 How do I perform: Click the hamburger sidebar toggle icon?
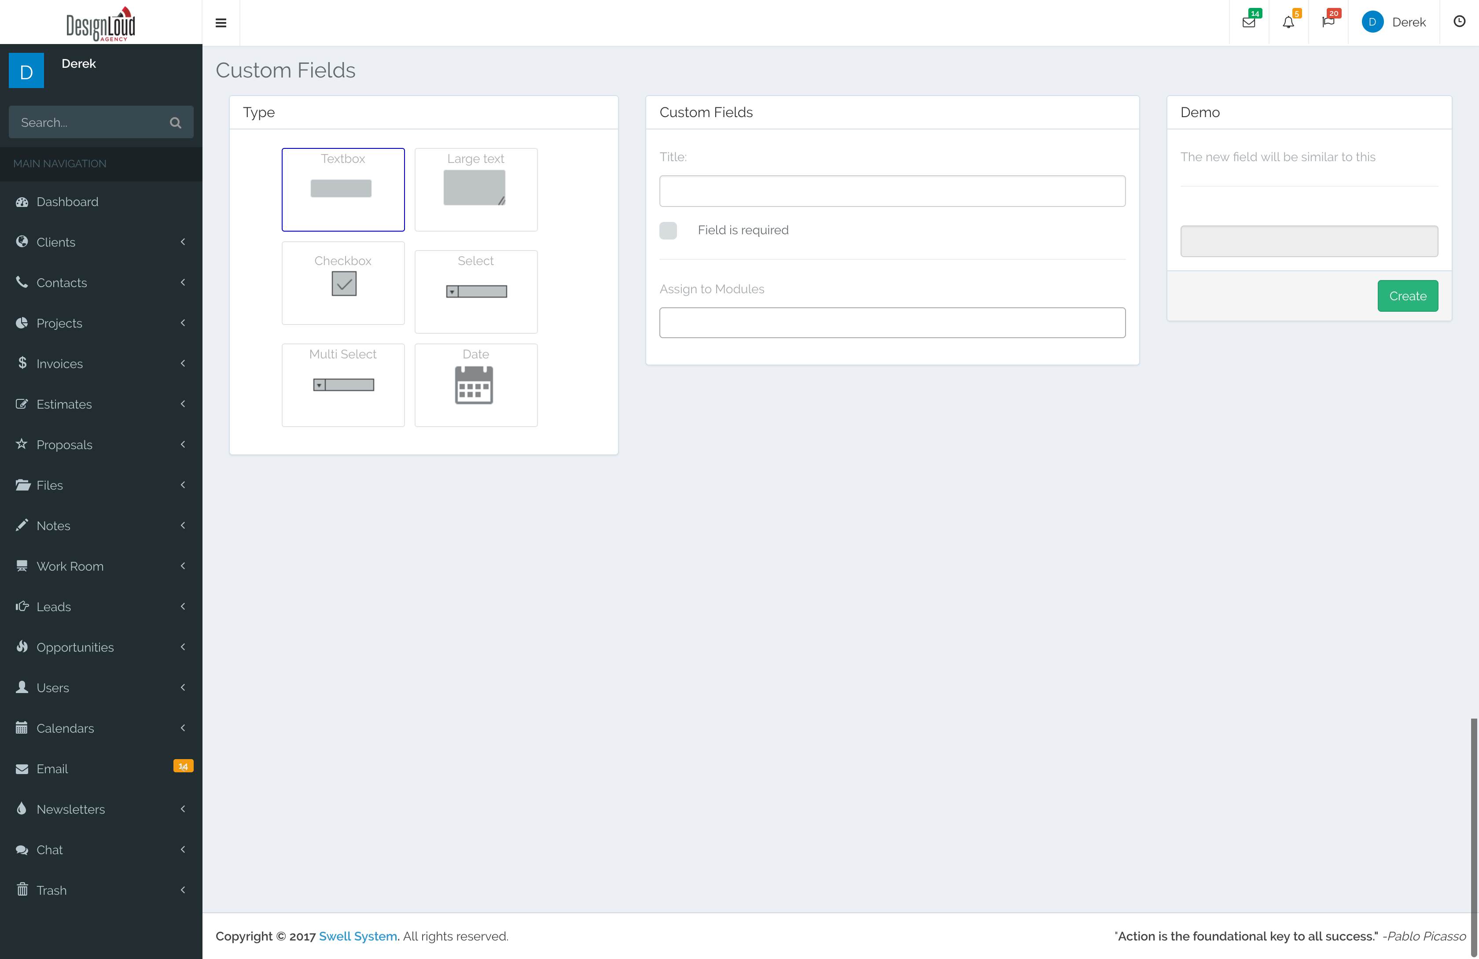(221, 23)
